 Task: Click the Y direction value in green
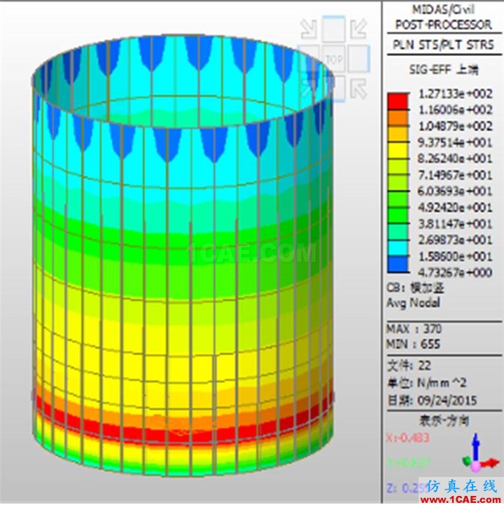(x=408, y=464)
